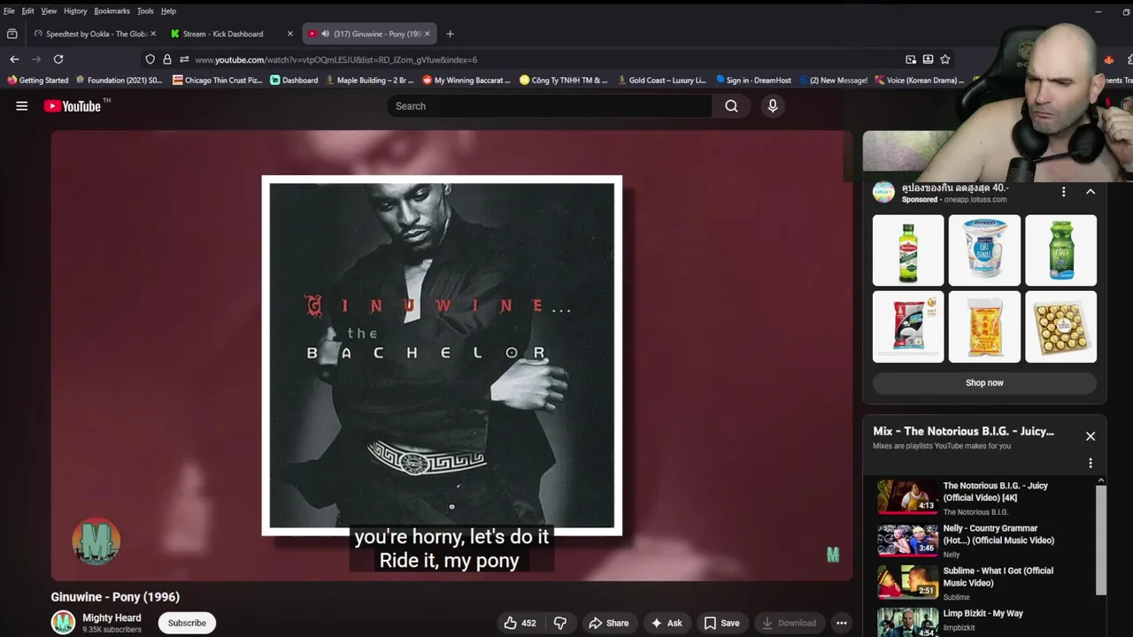Viewport: 1133px width, 637px height.
Task: Open the Gold Coast – Luxury bookmark
Action: click(661, 80)
